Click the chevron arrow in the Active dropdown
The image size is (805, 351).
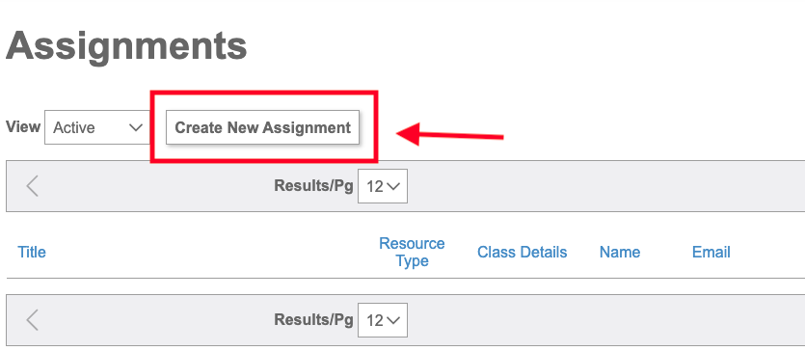pyautogui.click(x=136, y=127)
